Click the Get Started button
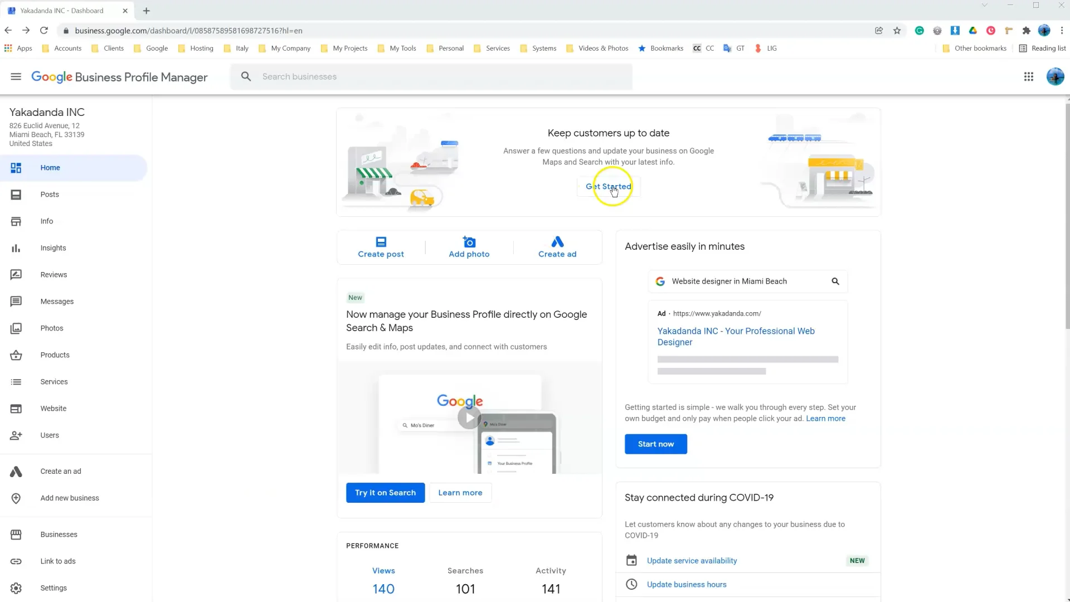The image size is (1070, 602). click(x=609, y=187)
